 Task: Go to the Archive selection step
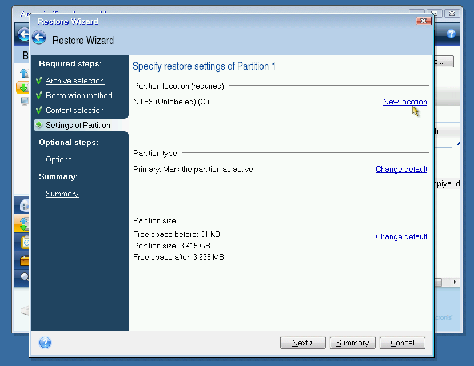tap(74, 81)
